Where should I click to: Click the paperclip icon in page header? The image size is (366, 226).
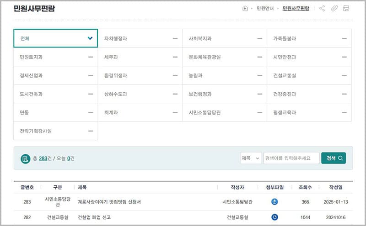click(x=334, y=8)
